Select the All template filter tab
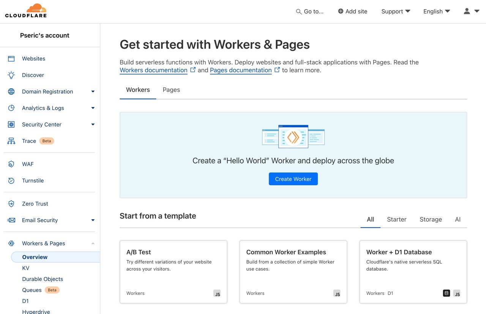 point(371,219)
